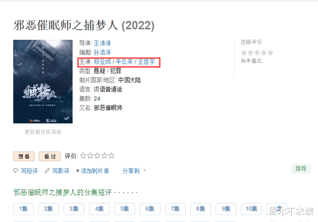Mark the show as 想看
Image resolution: width=318 pixels, height=222 pixels.
pos(24,156)
